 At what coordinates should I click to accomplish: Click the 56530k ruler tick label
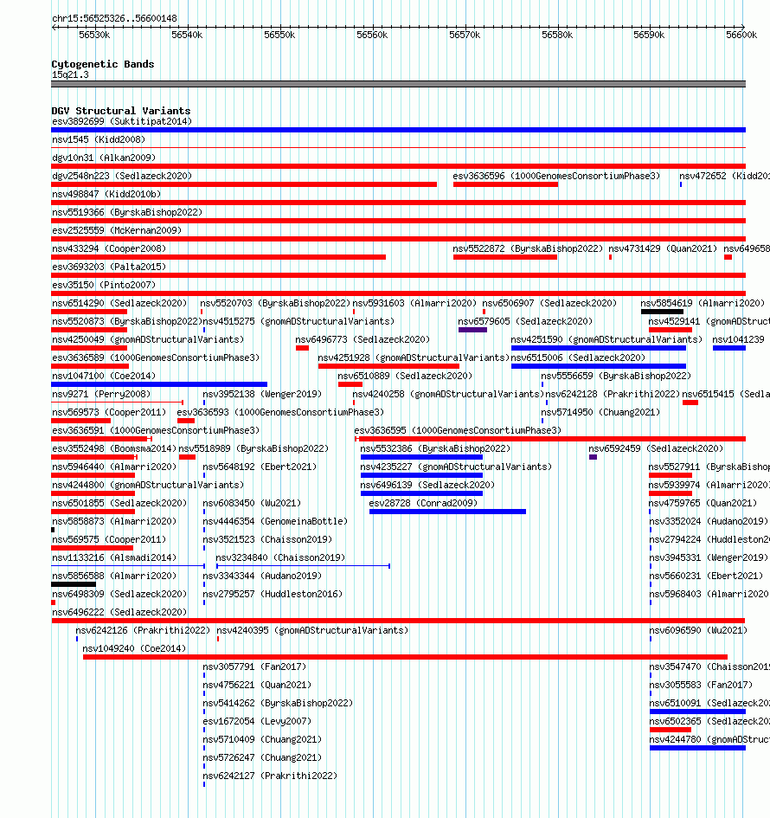[94, 35]
